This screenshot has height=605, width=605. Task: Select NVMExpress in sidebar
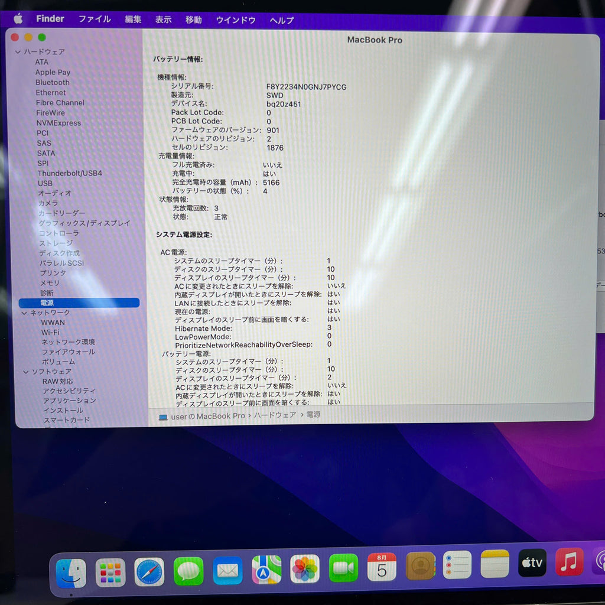click(58, 123)
